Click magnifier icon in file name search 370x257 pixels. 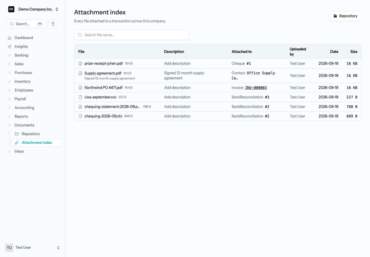(x=80, y=35)
